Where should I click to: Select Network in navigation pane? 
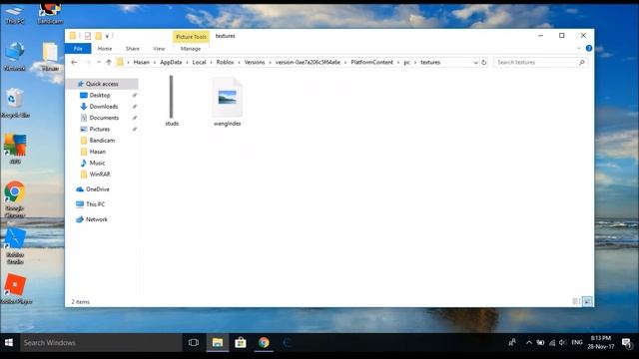tap(97, 219)
